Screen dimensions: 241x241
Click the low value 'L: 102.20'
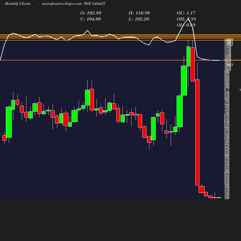pos(139,19)
